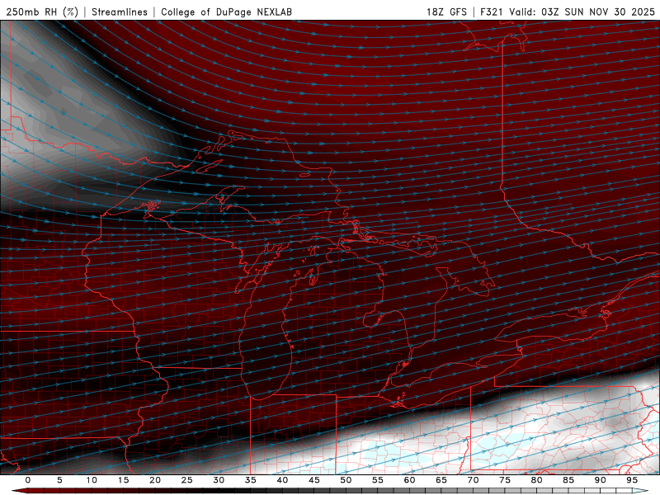Click the "40" label on the color scale
This screenshot has height=495, width=660.
click(x=282, y=480)
